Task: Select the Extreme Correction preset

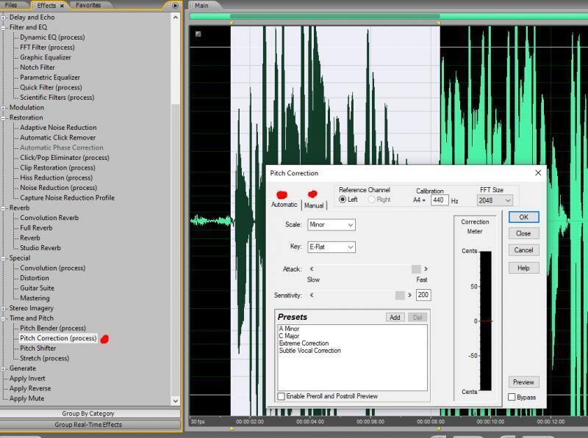Action: point(304,343)
